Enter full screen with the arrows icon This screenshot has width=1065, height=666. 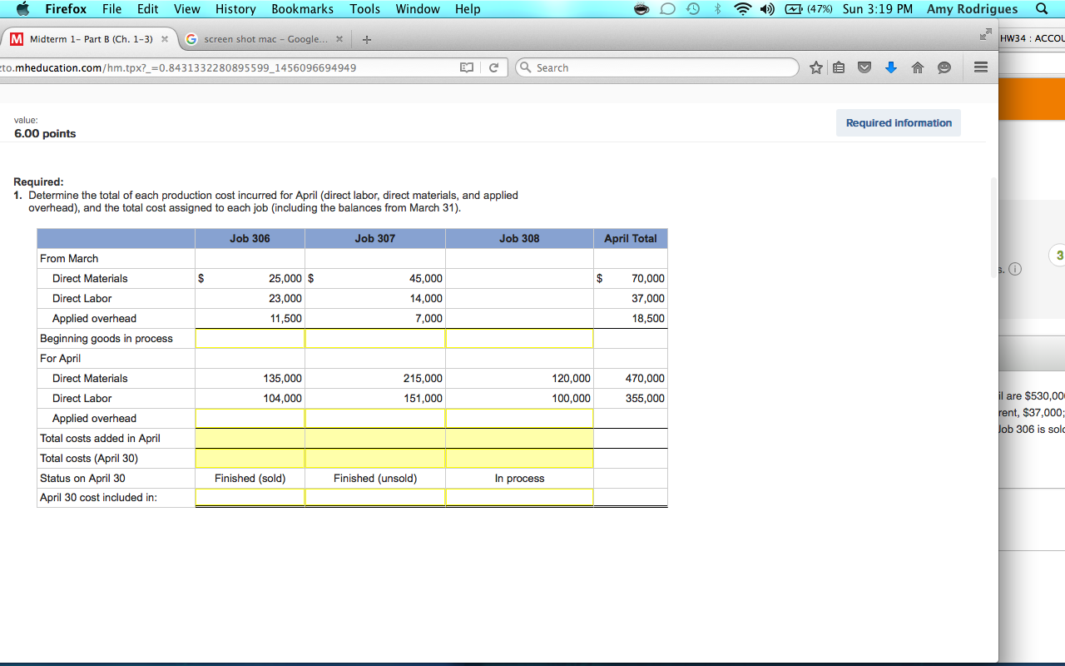coord(987,35)
